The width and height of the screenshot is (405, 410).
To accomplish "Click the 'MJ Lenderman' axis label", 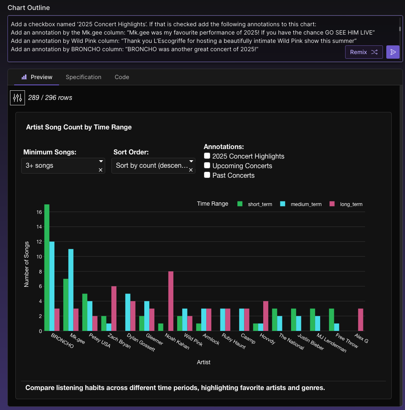I will [x=331, y=343].
